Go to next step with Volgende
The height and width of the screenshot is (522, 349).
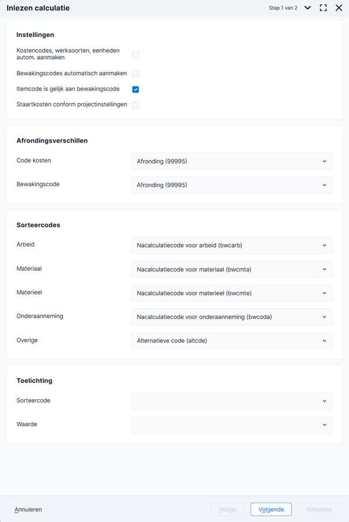pos(271,509)
